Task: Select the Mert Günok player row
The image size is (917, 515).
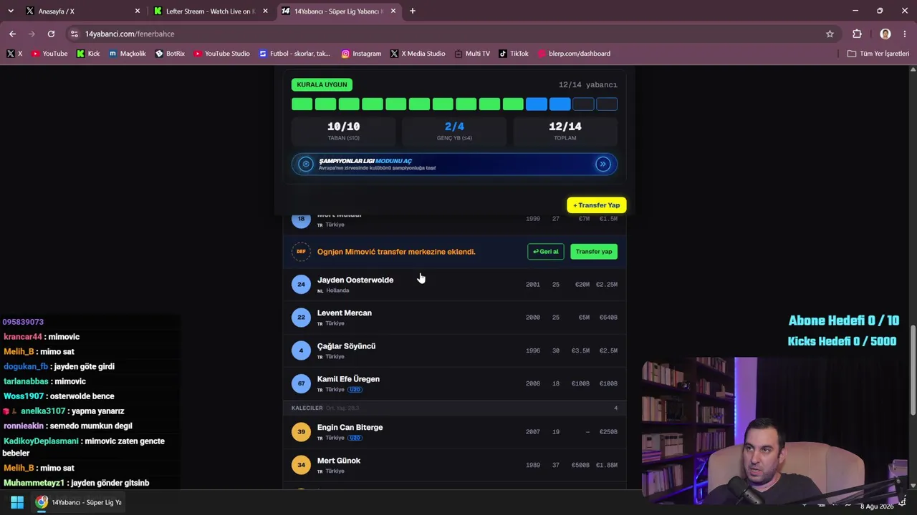Action: [454, 465]
